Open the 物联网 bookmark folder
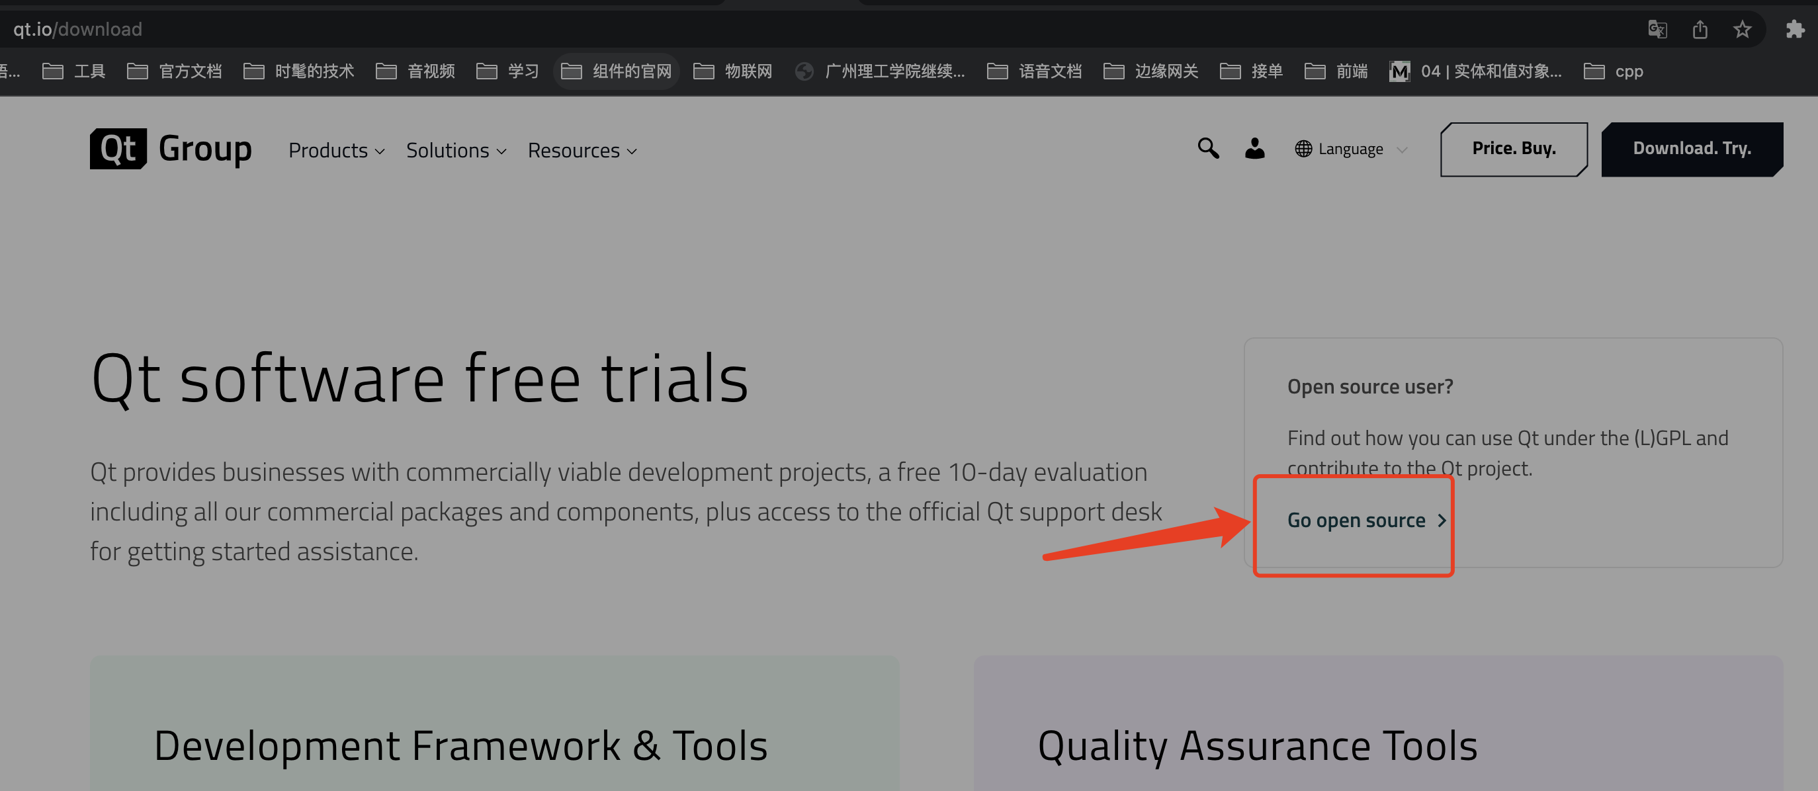This screenshot has width=1818, height=791. [732, 71]
